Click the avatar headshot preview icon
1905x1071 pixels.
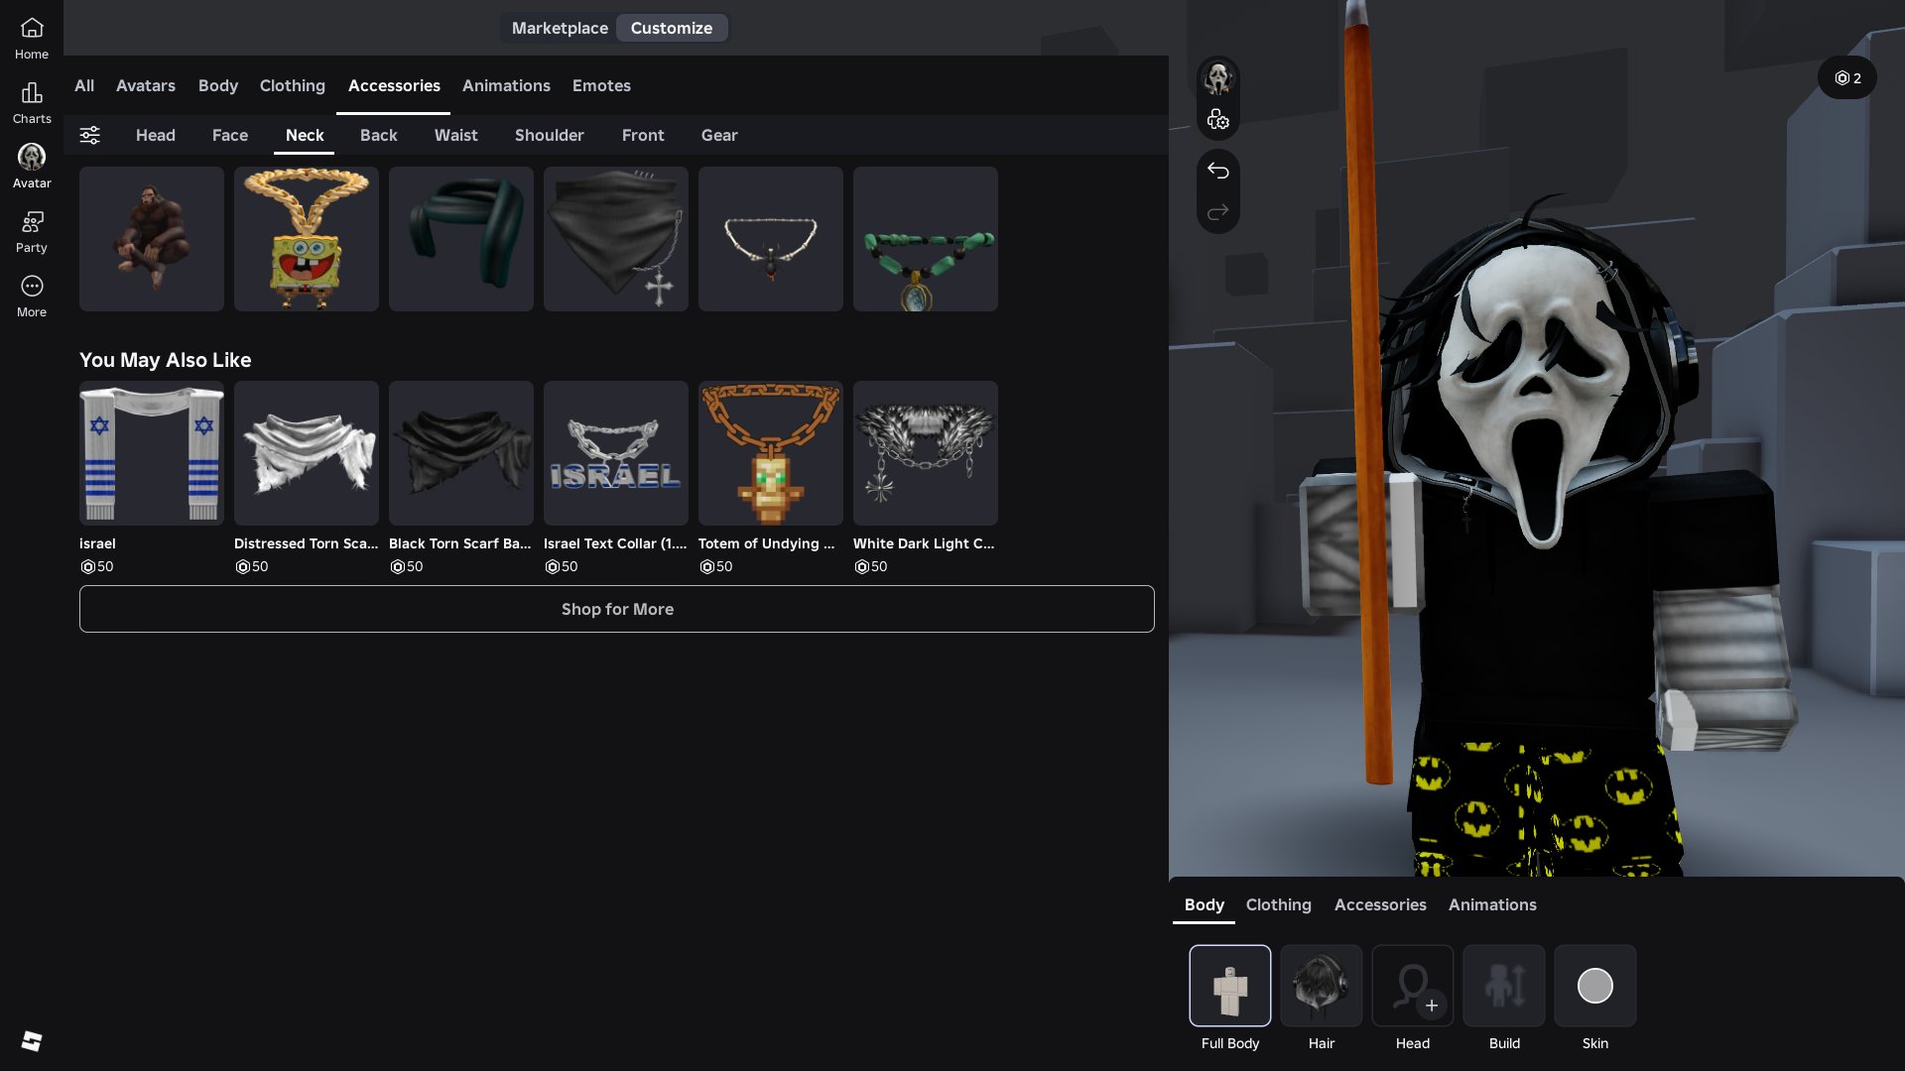(x=1218, y=77)
